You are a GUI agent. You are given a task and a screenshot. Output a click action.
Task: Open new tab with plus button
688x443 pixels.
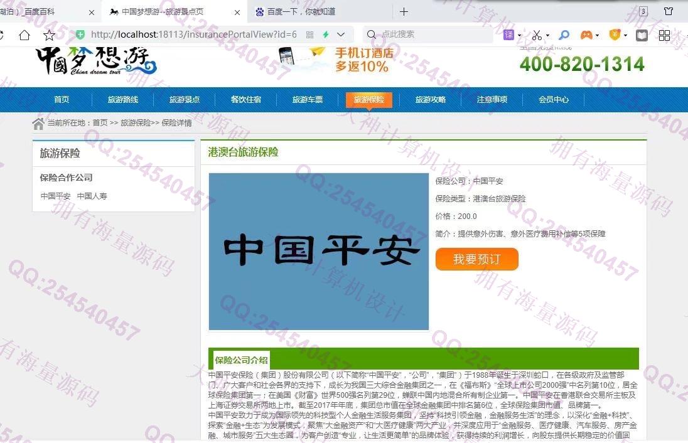[x=404, y=12]
